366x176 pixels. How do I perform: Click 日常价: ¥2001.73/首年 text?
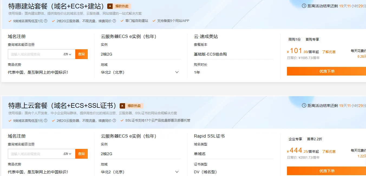click(303, 157)
